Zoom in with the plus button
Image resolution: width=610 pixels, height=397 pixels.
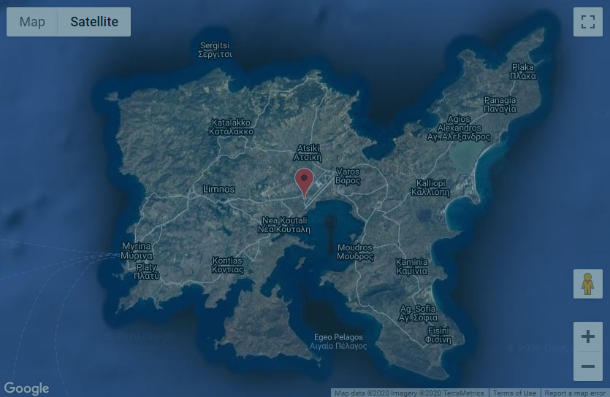[588, 336]
